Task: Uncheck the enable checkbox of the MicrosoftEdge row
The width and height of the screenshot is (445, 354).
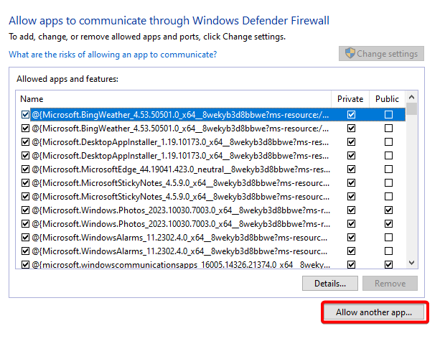Action: [25, 169]
